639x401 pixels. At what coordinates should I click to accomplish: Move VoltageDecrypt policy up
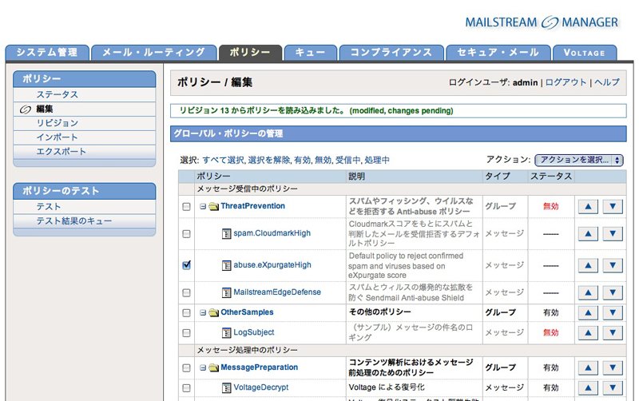tap(588, 387)
